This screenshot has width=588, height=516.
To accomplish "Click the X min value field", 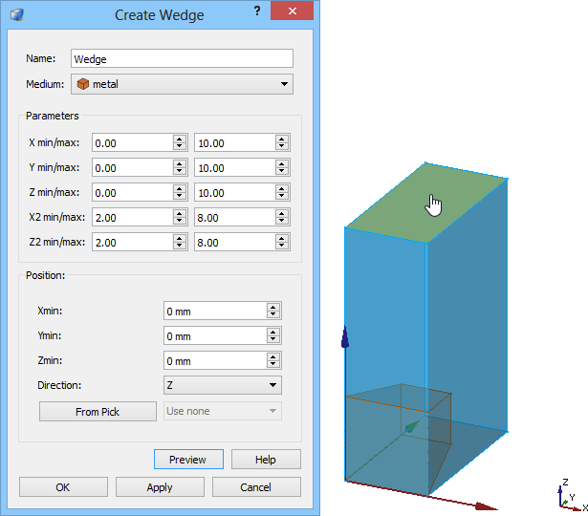I will (132, 142).
